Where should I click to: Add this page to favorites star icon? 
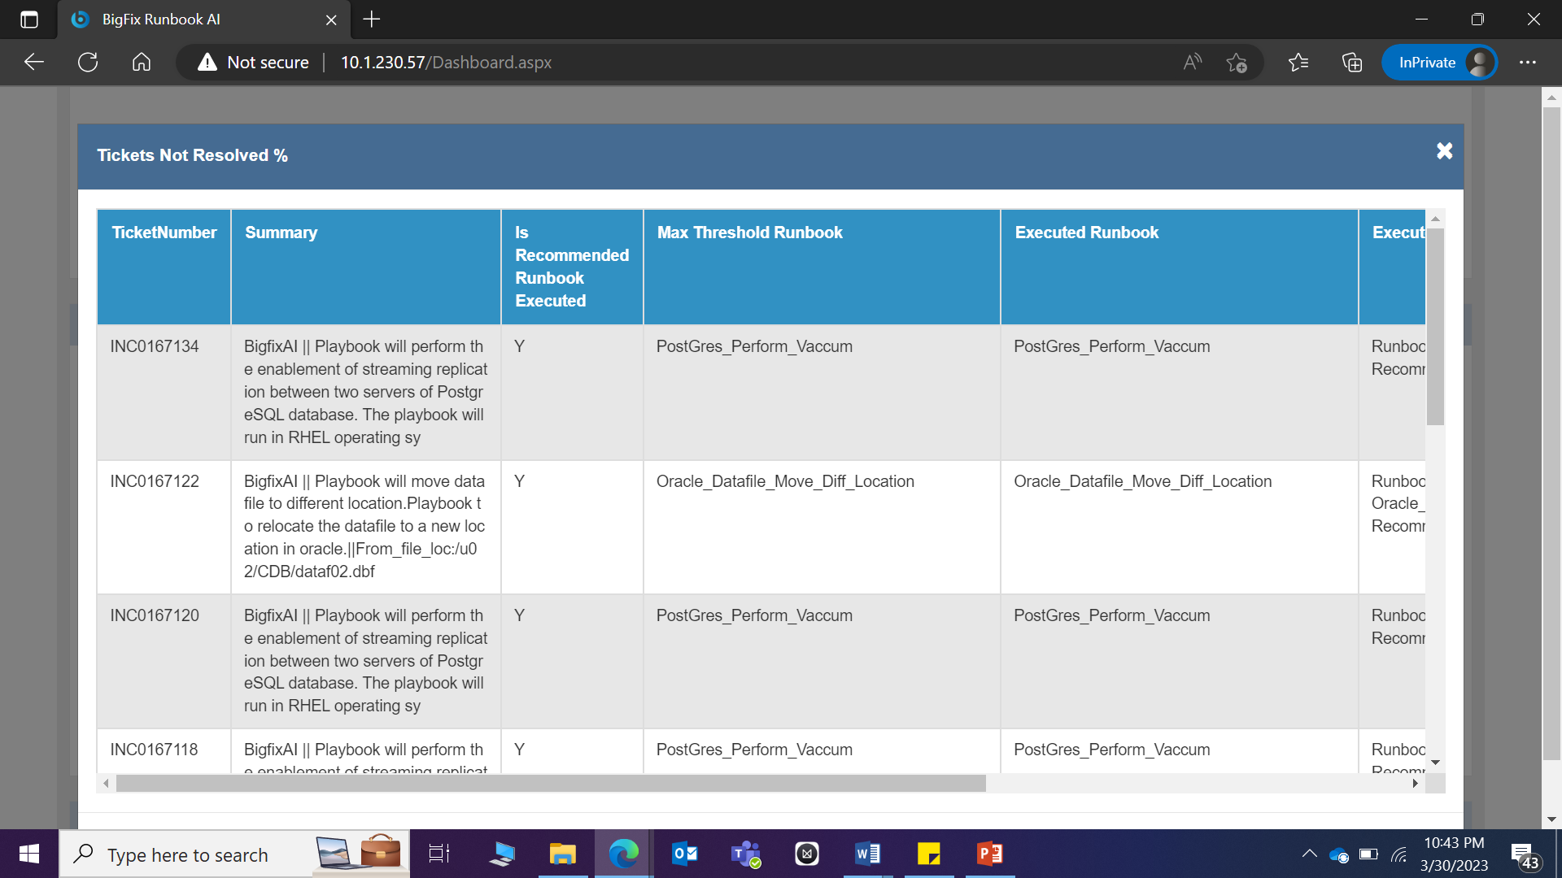tap(1236, 62)
